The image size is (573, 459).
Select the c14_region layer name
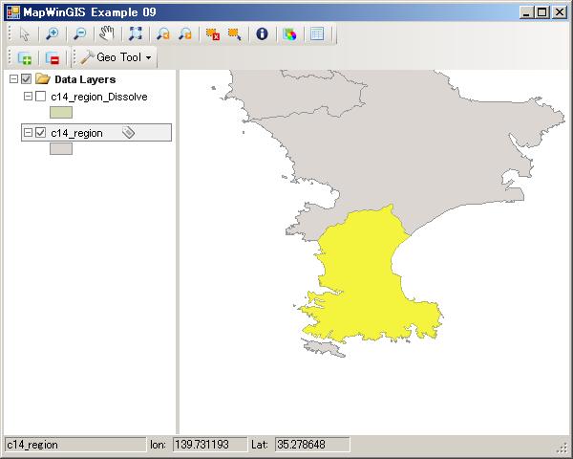coord(76,133)
